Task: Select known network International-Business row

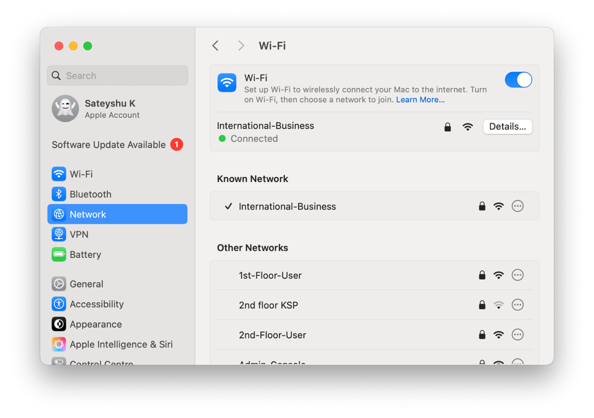Action: [x=374, y=206]
